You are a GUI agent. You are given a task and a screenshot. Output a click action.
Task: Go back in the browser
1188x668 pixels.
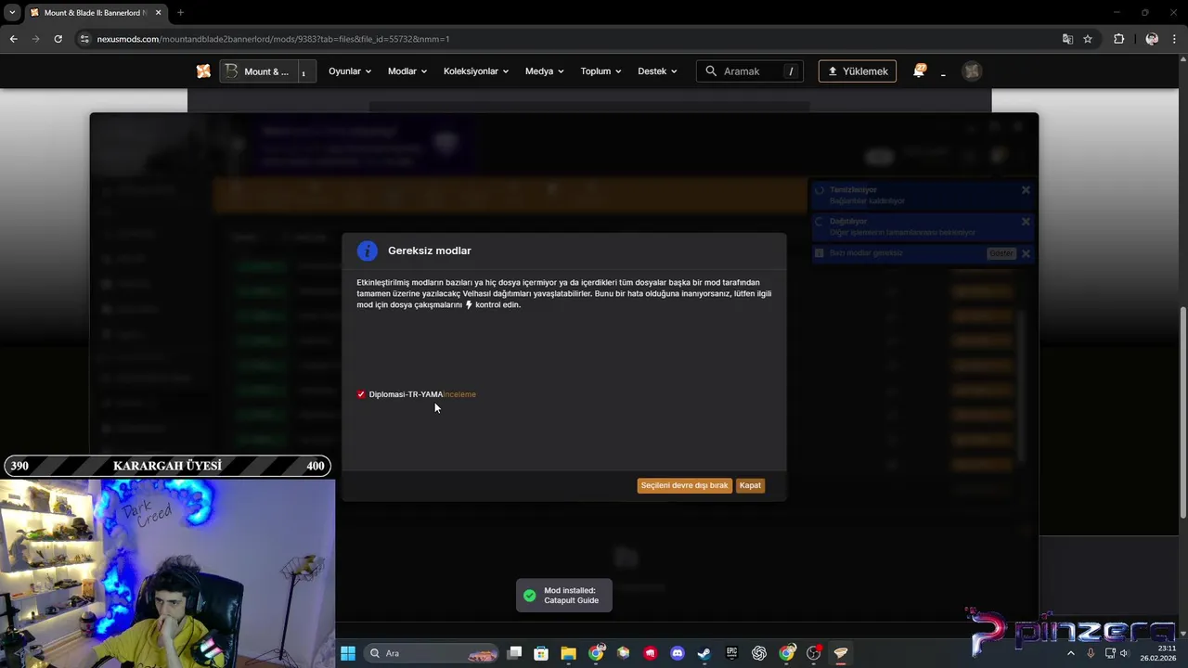click(x=13, y=39)
